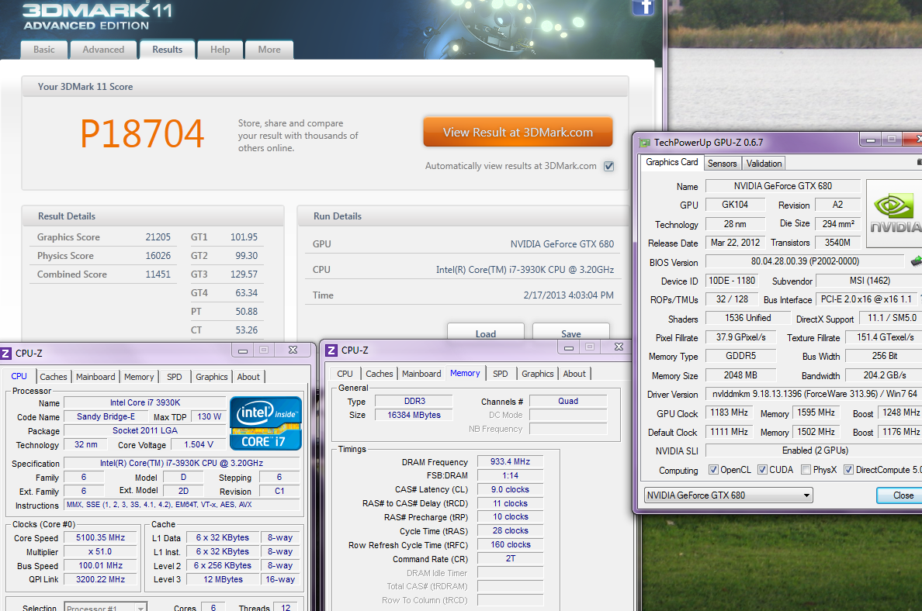This screenshot has height=611, width=922.
Task: Click the Core Voltage value 1.504 V
Action: [199, 445]
